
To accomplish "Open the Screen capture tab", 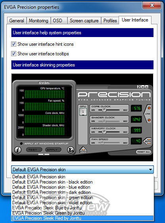I will coord(84,21).
